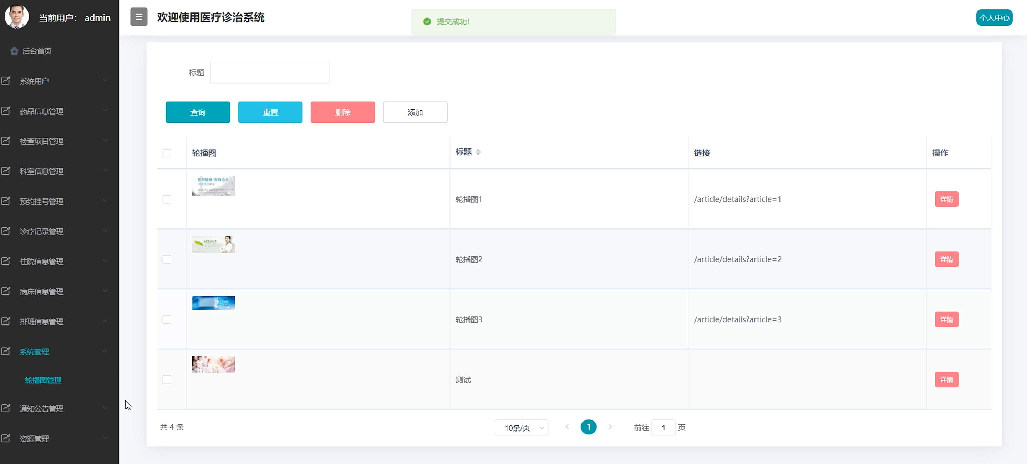
Task: Open the 轮播图管理 submenu item
Action: pyautogui.click(x=43, y=380)
